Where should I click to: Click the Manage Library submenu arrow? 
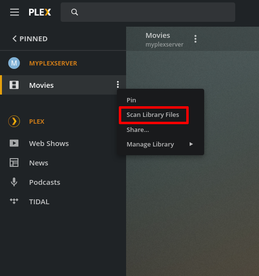(x=191, y=144)
